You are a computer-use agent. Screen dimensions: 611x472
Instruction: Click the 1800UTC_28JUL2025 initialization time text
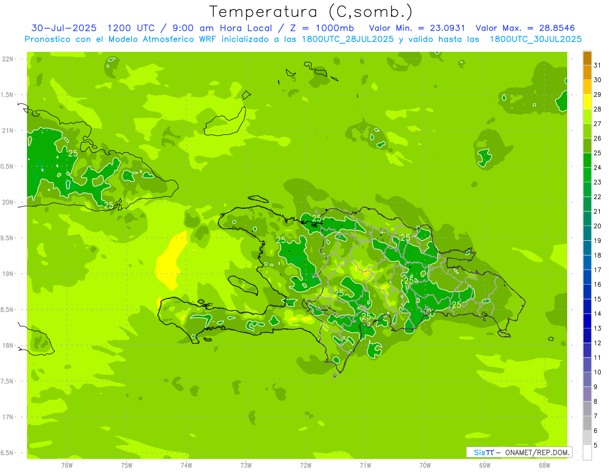point(347,39)
